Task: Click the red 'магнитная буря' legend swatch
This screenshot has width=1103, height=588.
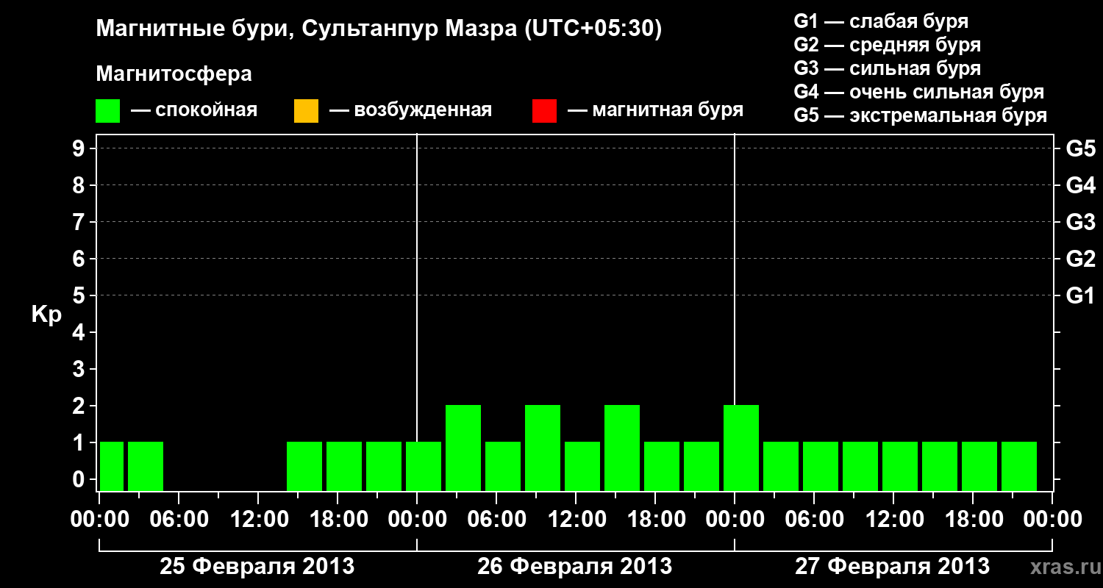Action: 544,111
